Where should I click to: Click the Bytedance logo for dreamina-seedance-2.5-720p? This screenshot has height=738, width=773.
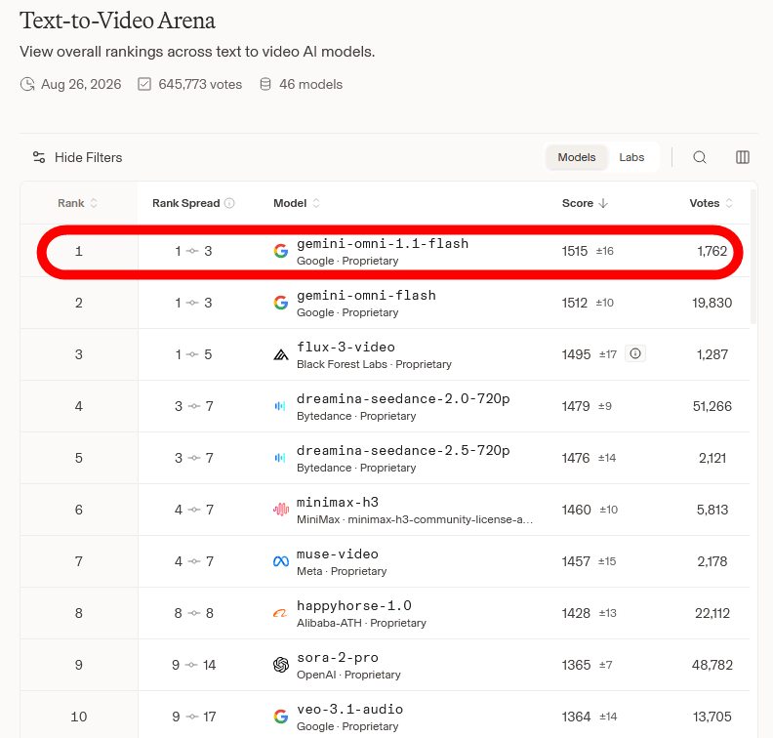(x=280, y=458)
